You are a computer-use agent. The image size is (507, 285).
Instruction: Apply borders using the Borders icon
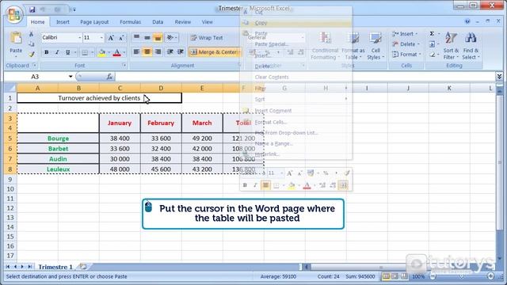(x=85, y=52)
